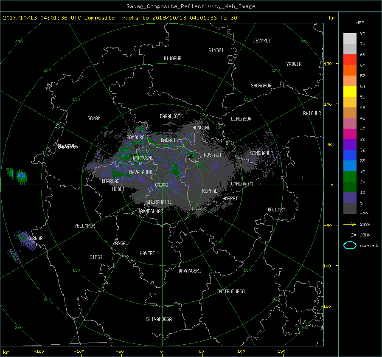The image size is (382, 357).
Task: Click the NARAGUND city label
Action: [x=143, y=158]
